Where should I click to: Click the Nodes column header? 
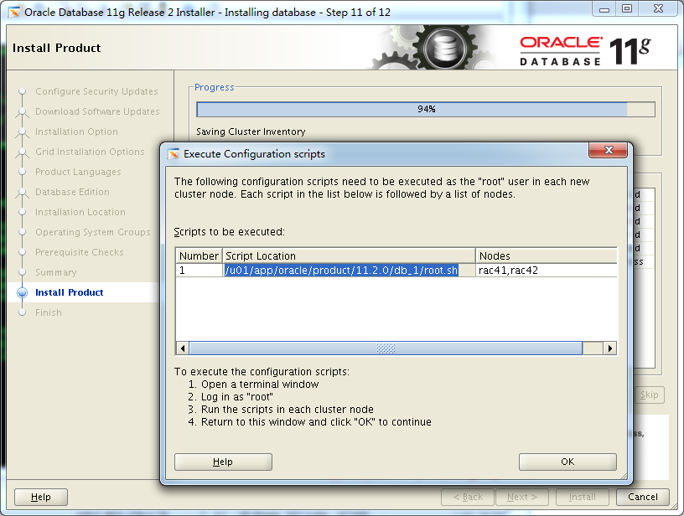(x=547, y=255)
